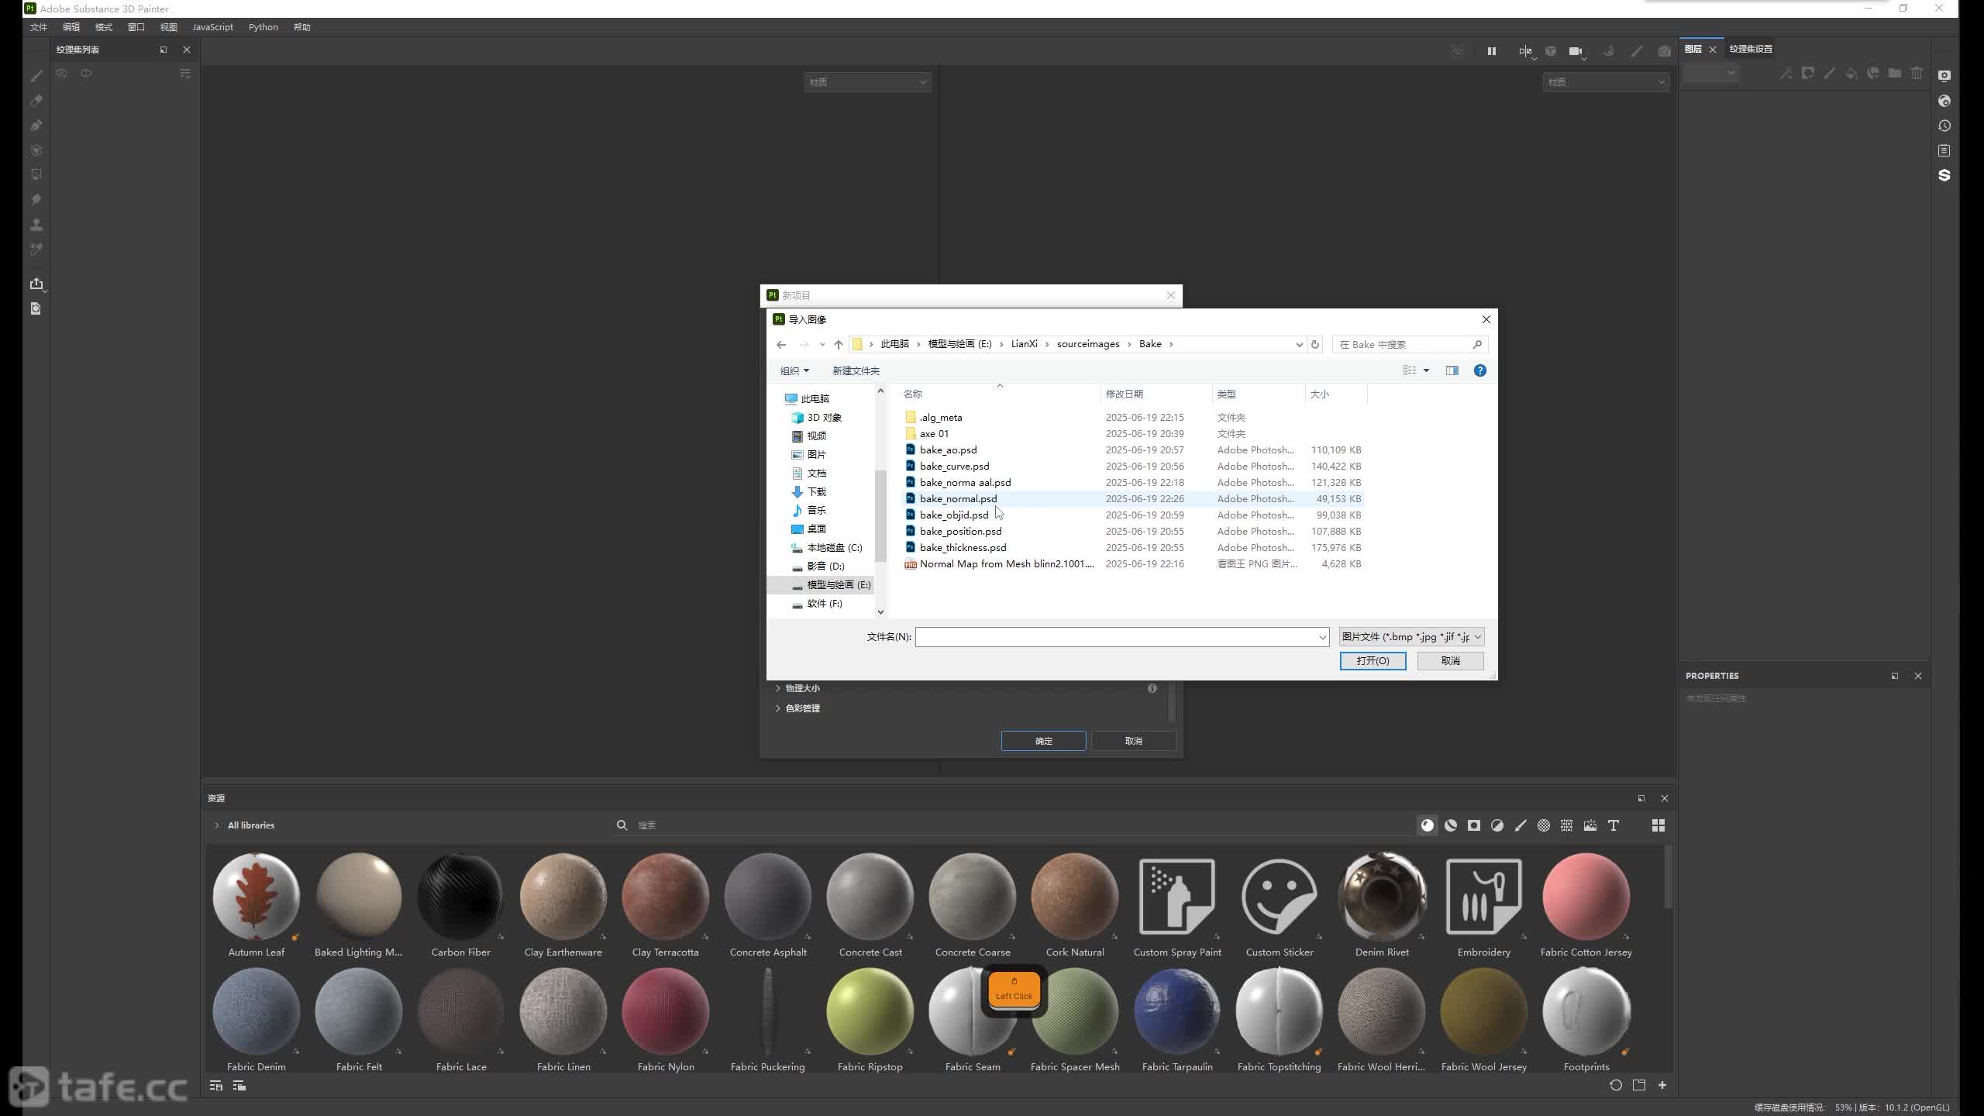This screenshot has height=1116, width=1984.
Task: Filter assets by Smart materials icon
Action: coord(1451,825)
